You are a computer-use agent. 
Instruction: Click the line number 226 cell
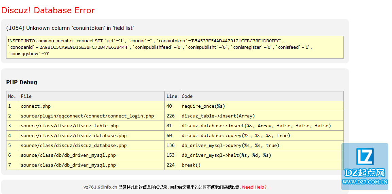click(x=171, y=116)
